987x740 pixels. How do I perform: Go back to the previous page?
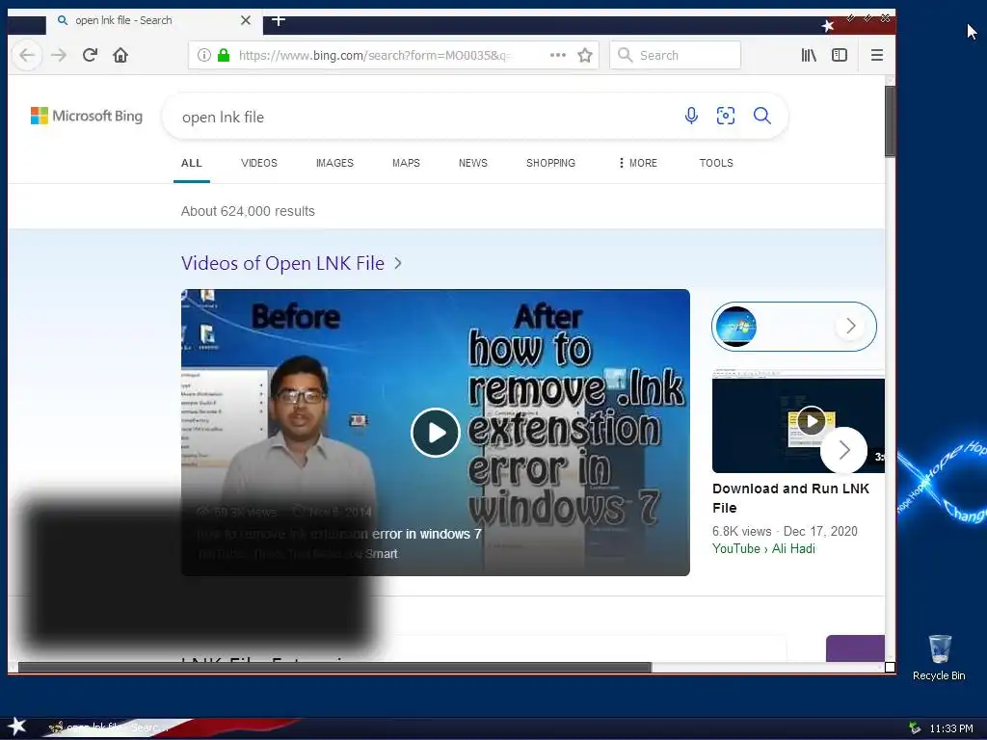point(26,55)
